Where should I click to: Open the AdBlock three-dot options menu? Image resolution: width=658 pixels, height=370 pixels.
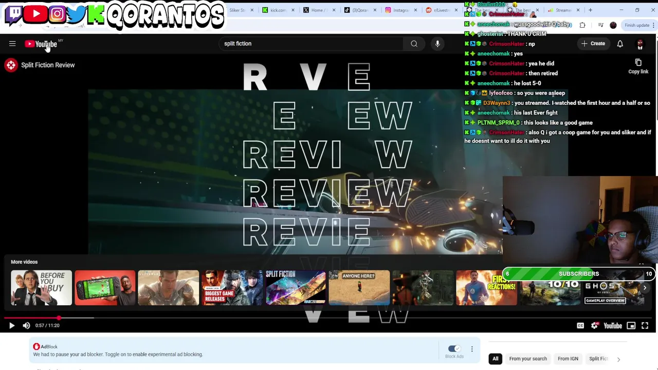point(472,349)
